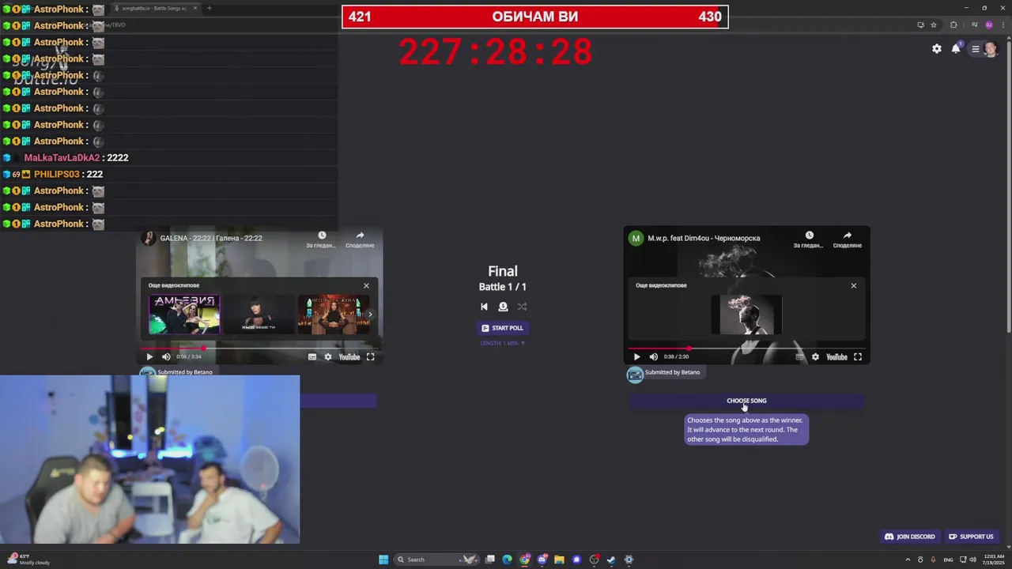Viewport: 1012px width, 569px height.
Task: Open Черноморска video on YouTube
Action: pos(836,357)
